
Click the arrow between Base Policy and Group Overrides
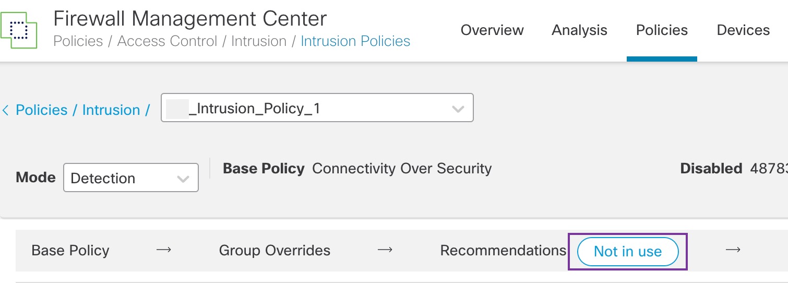[x=164, y=250]
